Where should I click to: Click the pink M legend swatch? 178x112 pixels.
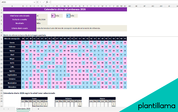point(53,16)
